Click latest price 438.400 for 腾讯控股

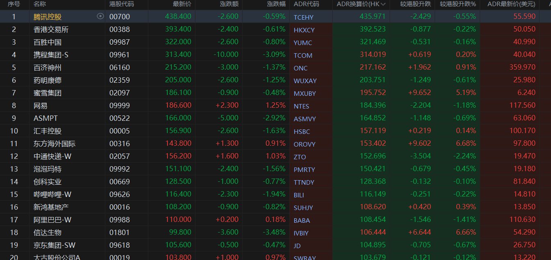click(x=178, y=16)
